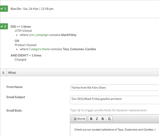Select the UTM Visited event line
The width and height of the screenshot is (159, 136).
(x=23, y=31)
